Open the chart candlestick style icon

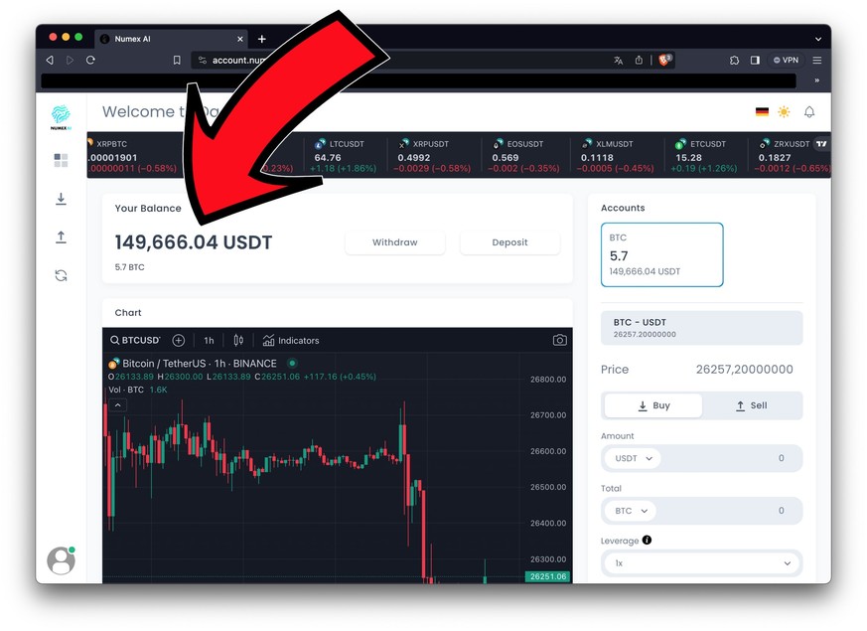238,340
